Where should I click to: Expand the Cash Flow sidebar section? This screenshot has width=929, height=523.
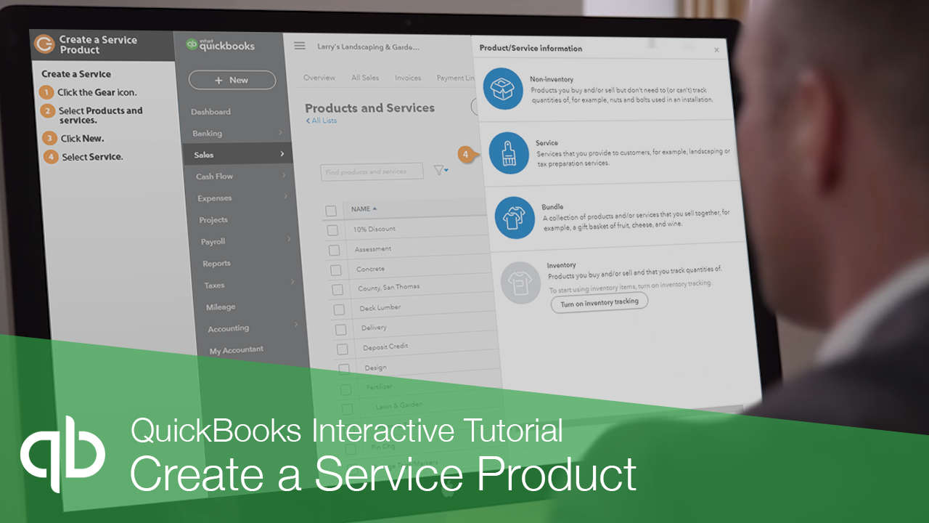click(x=213, y=176)
